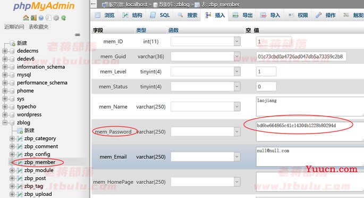Select the sys database

pyautogui.click(x=20, y=99)
